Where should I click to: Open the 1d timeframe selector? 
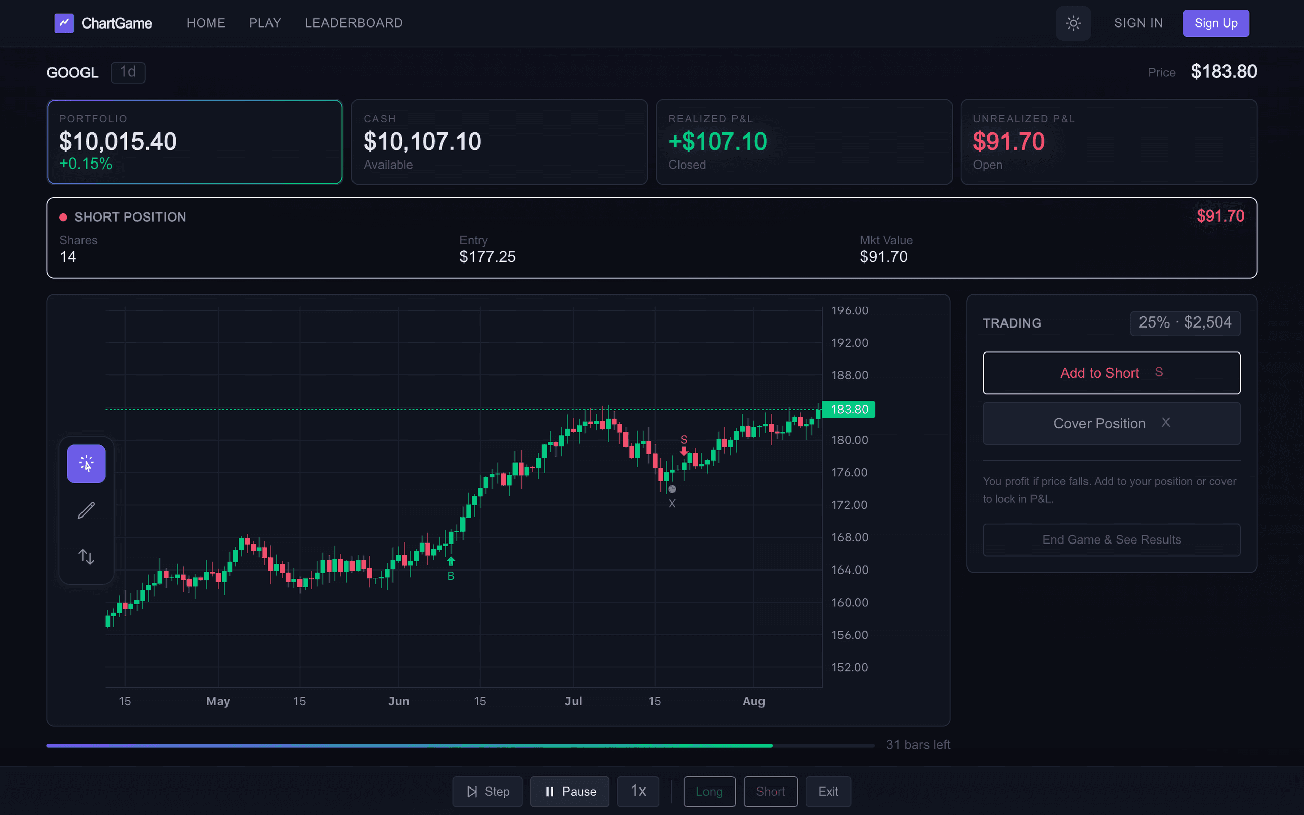(x=128, y=72)
